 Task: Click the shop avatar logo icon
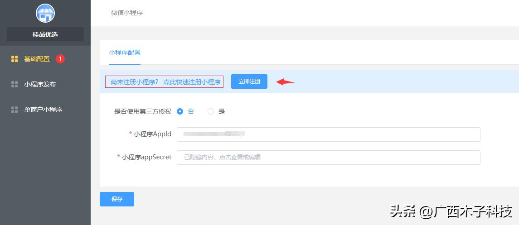(x=45, y=13)
